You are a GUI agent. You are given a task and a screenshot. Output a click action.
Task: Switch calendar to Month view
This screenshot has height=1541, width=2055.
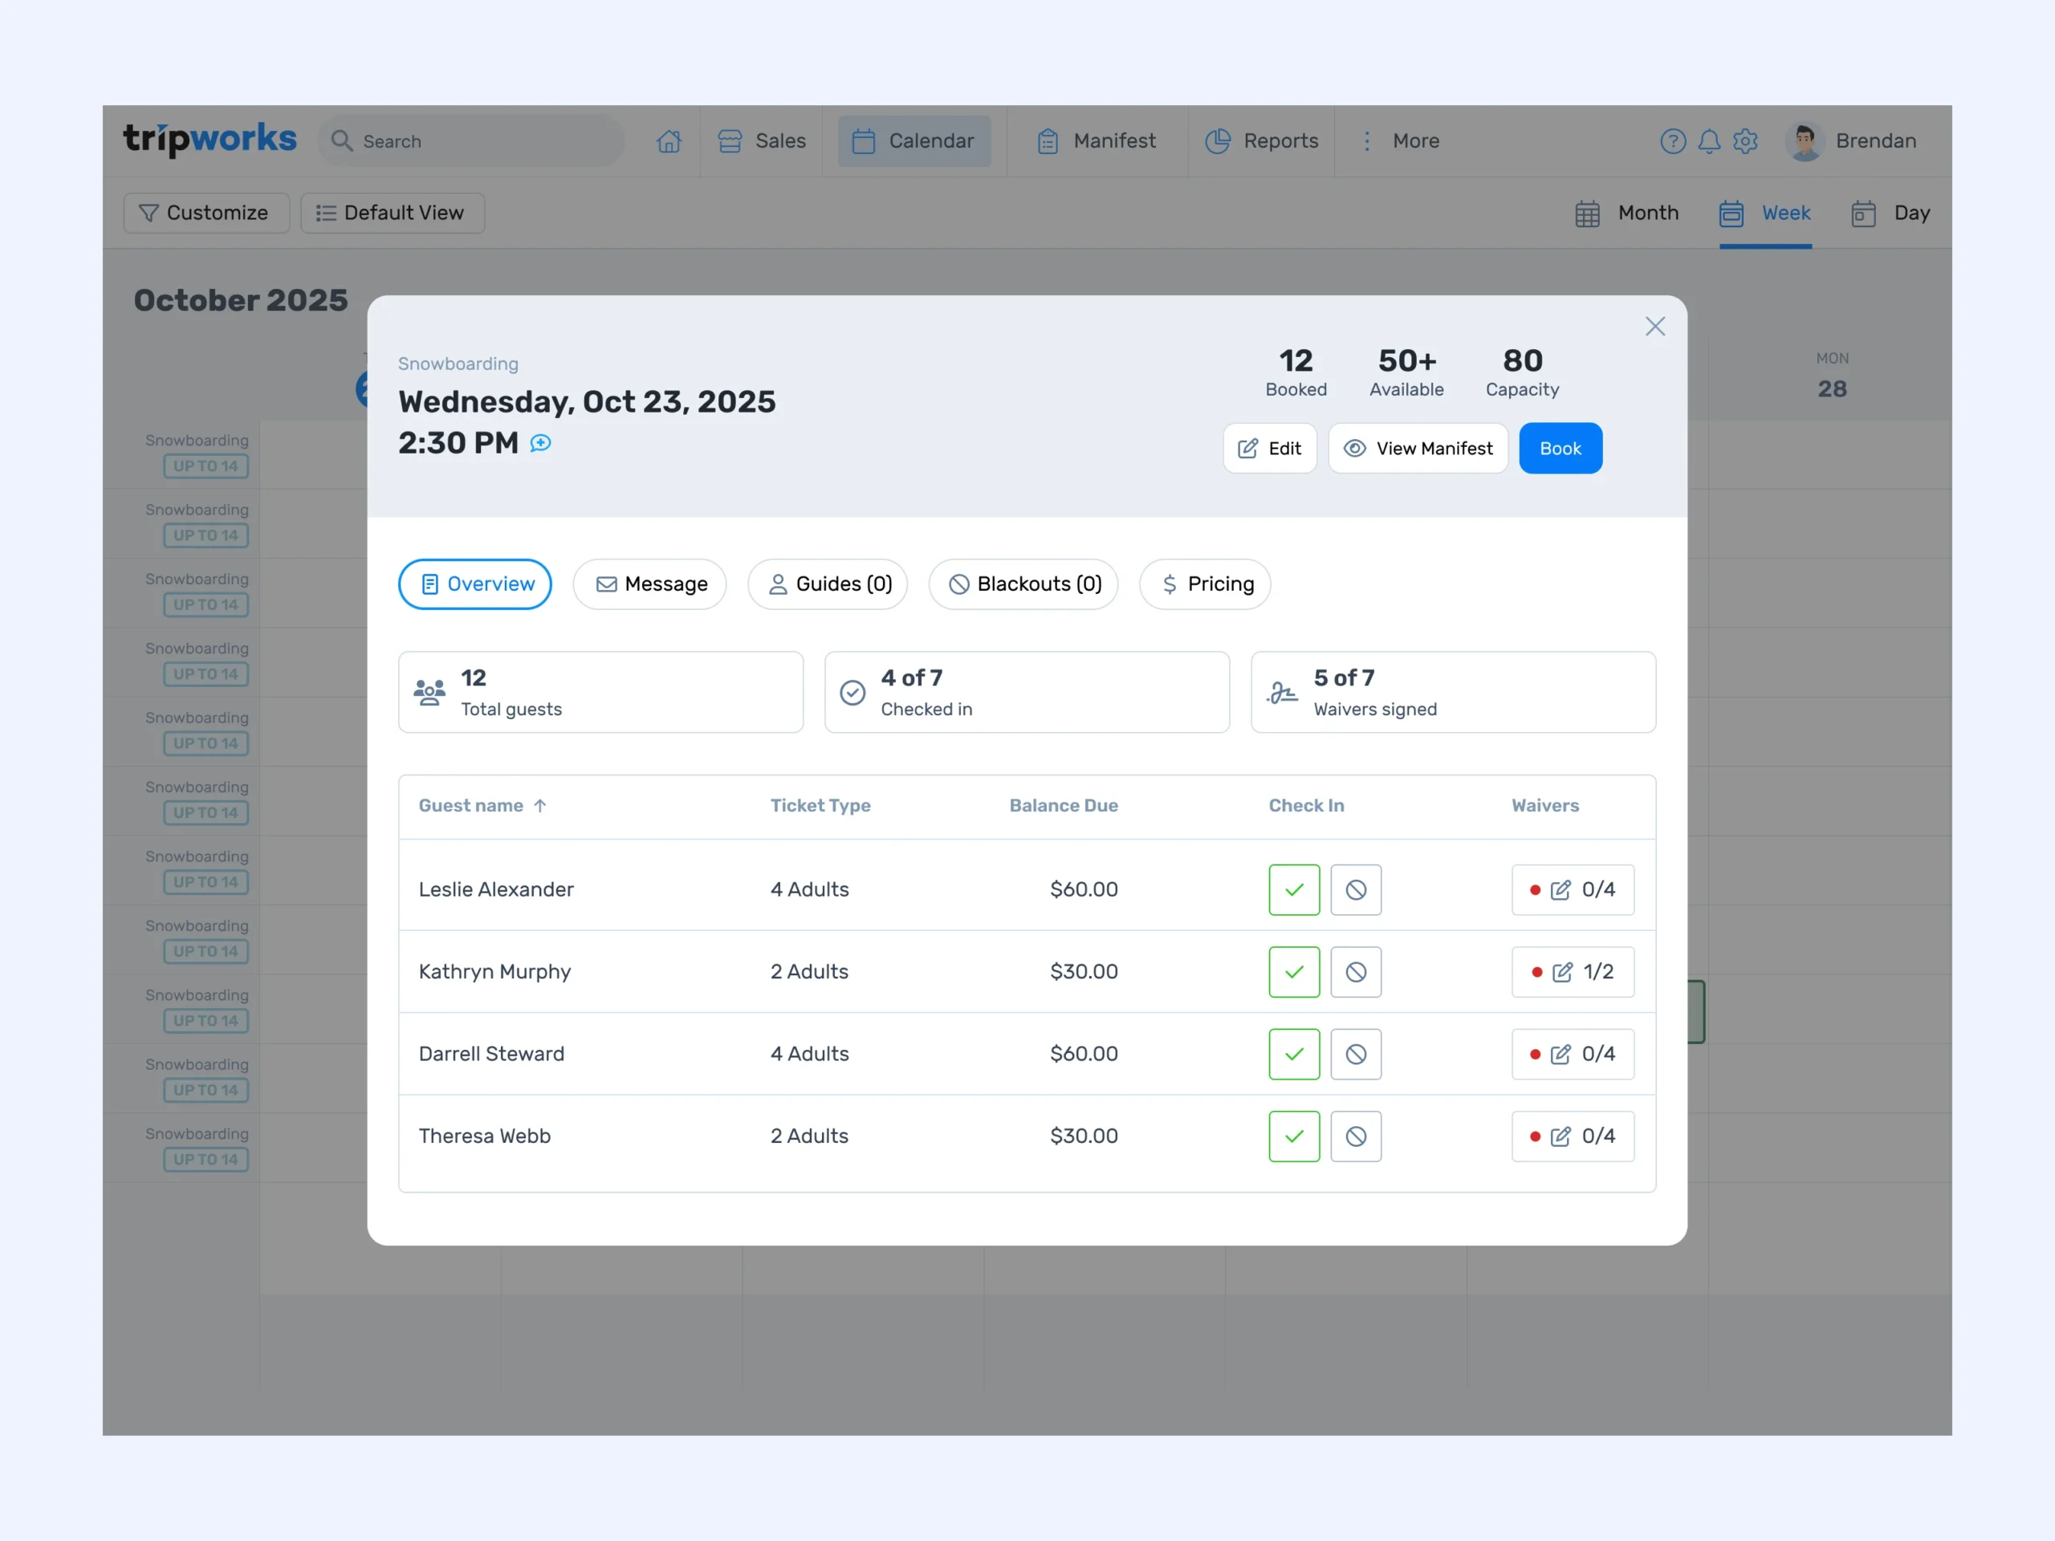click(x=1628, y=213)
